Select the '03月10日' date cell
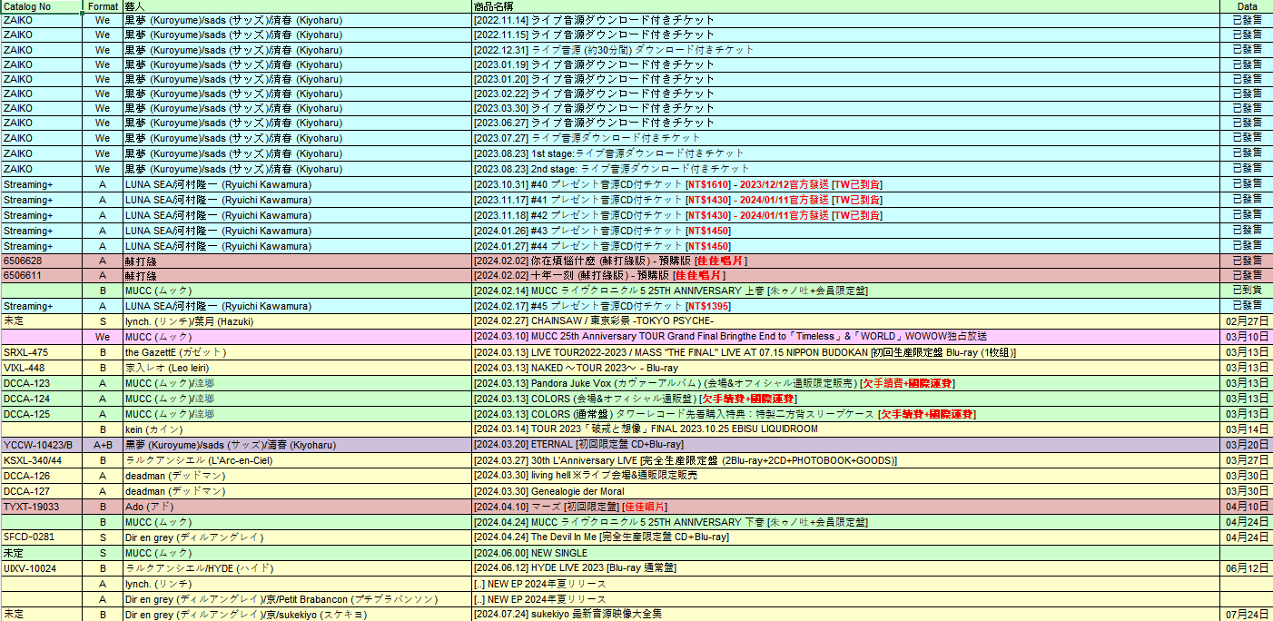 tap(1247, 337)
